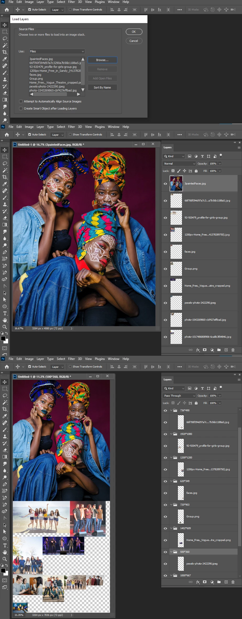Collapse the 1402*609 group

(x=171, y=528)
